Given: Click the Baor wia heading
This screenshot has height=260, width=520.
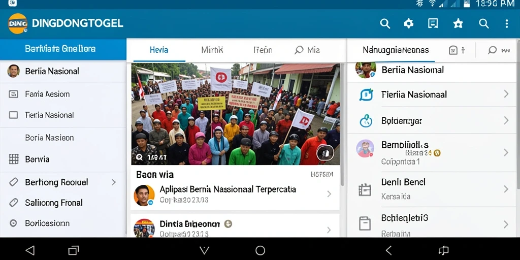Looking at the screenshot, I should point(155,175).
